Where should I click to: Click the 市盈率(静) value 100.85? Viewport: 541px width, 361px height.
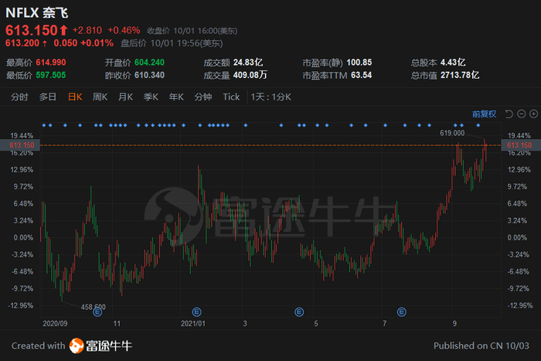coord(359,63)
